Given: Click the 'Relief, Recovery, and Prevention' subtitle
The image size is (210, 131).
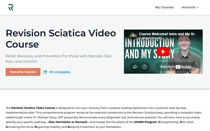Looking at the screenshot, I should [x=59, y=58].
